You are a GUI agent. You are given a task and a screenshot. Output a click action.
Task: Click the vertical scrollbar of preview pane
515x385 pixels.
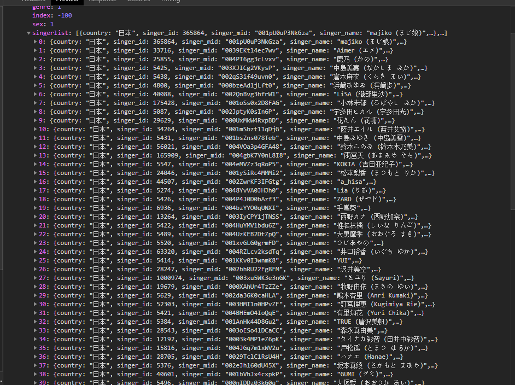[513, 121]
